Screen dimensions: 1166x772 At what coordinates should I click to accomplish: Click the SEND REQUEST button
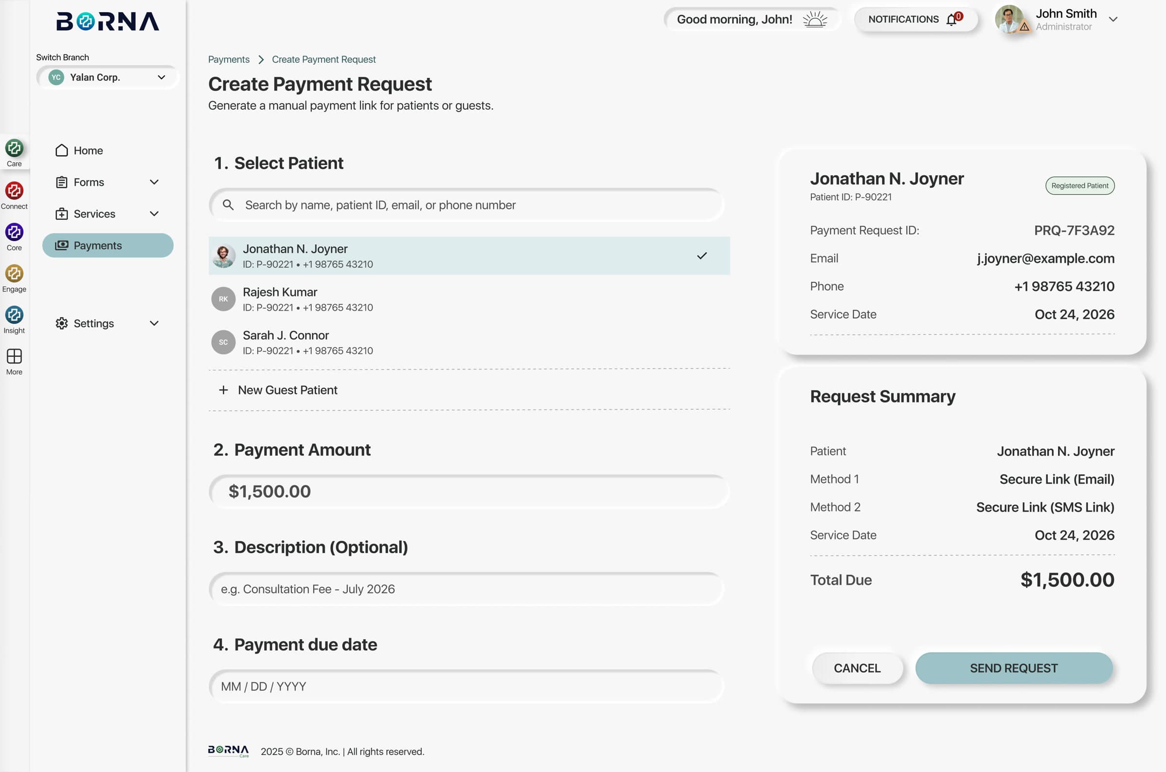1014,668
